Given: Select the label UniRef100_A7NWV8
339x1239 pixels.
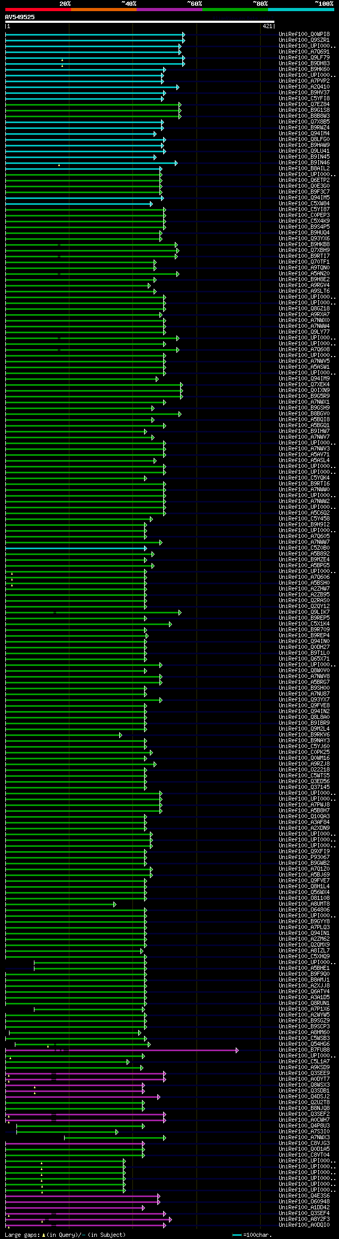Looking at the screenshot, I should click(x=304, y=677).
